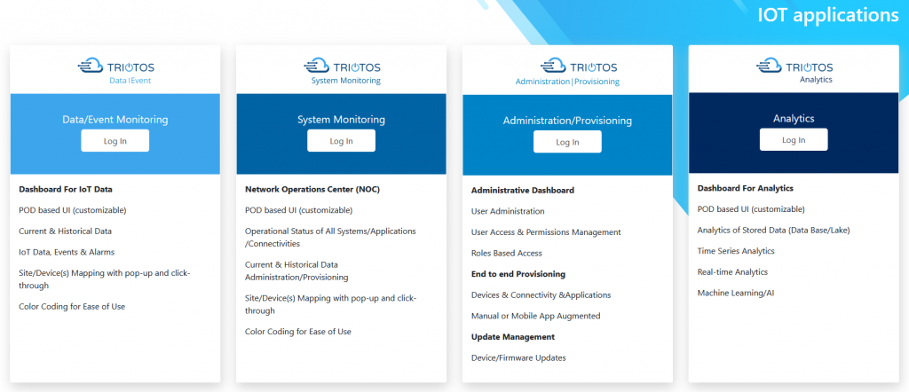
Task: Click 'Administrative Dashboard' heading
Action: tap(523, 190)
